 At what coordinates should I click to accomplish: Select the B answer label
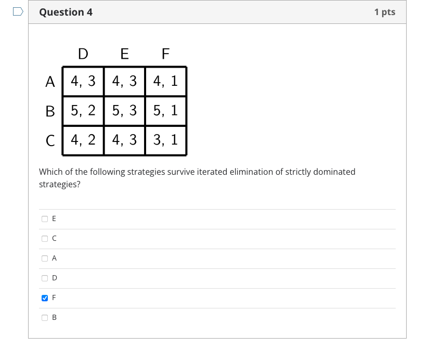pos(54,317)
